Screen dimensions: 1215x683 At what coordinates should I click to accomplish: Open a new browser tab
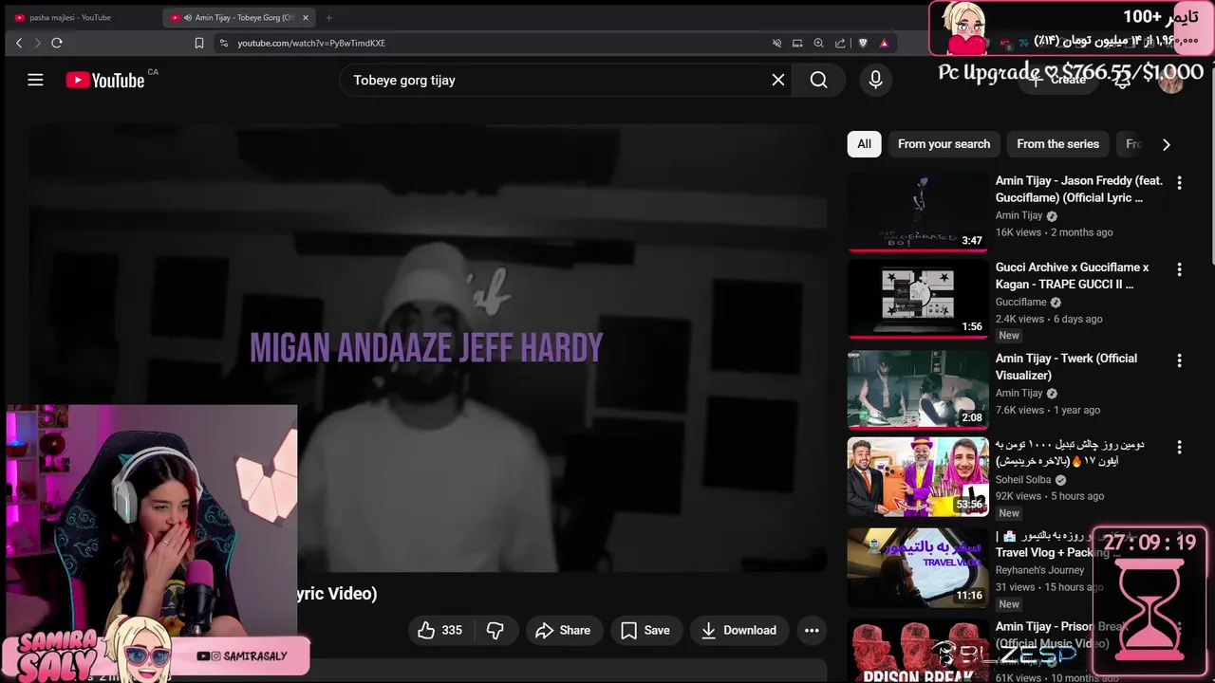(x=328, y=17)
